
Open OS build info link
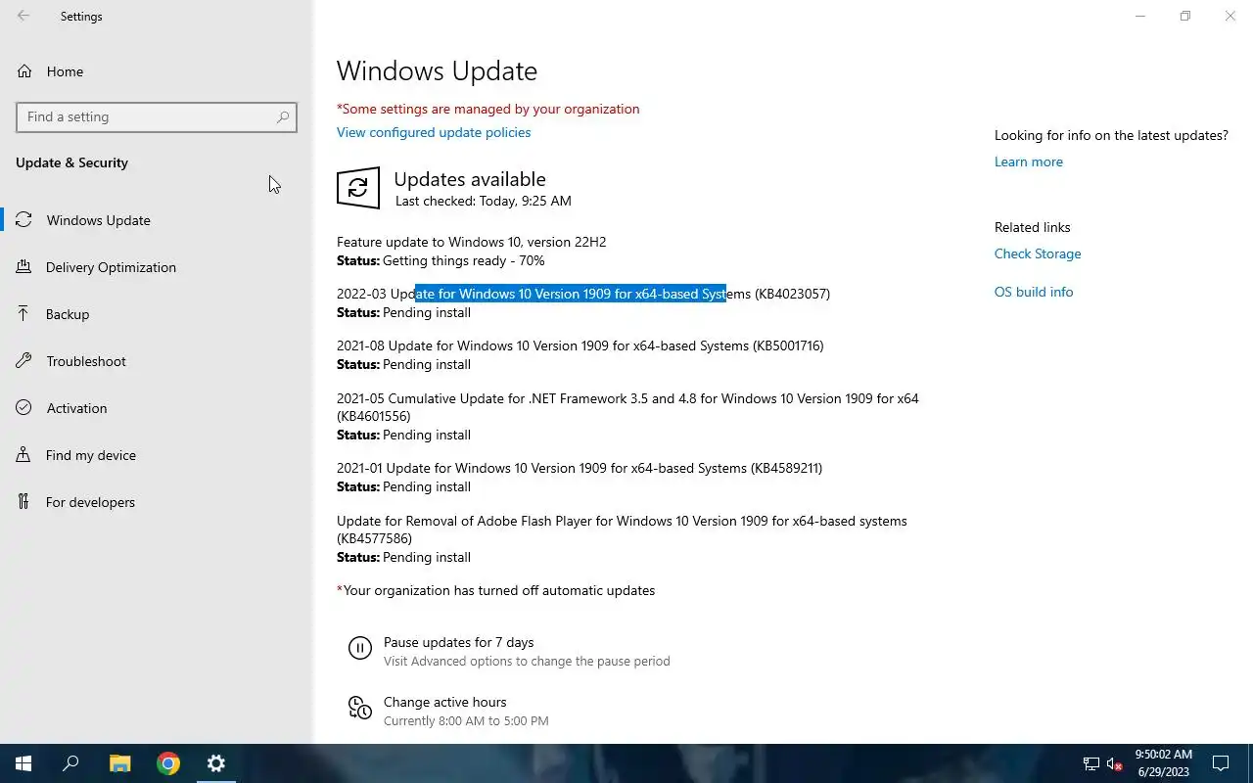[1034, 292]
